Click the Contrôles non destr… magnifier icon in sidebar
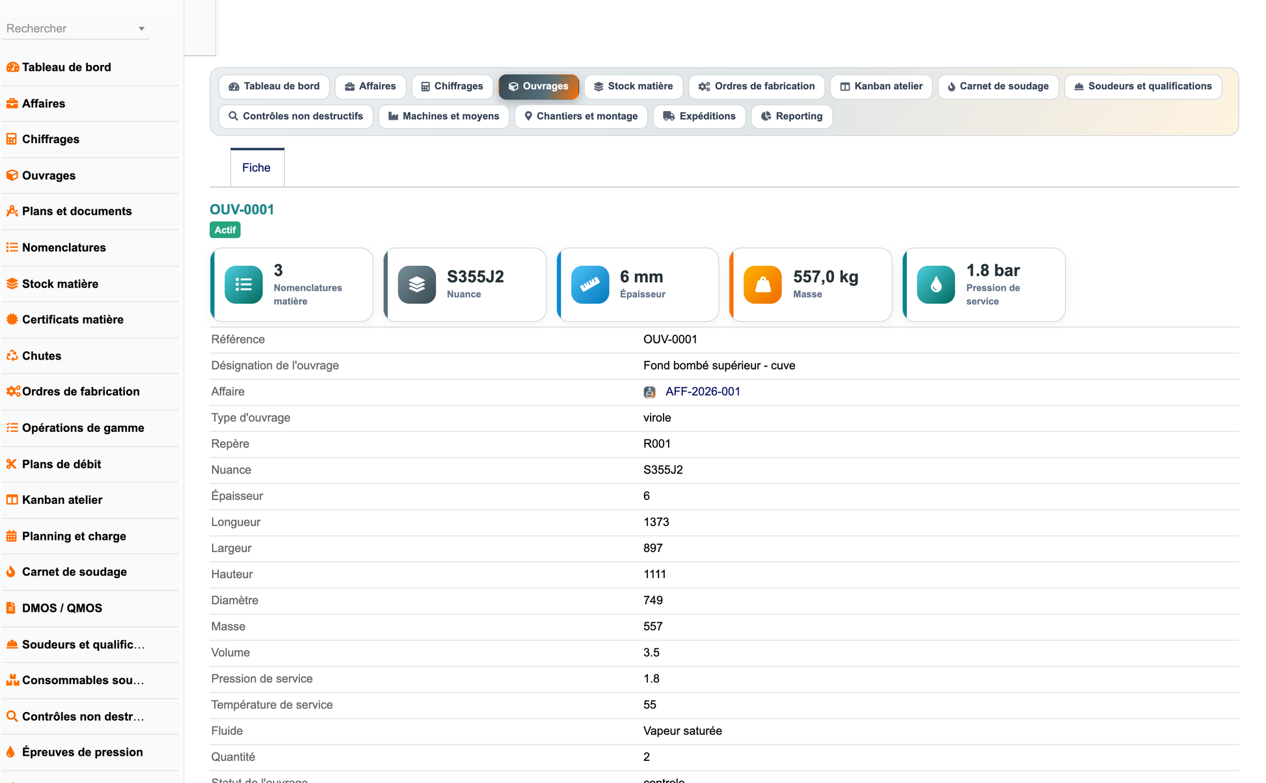1266x783 pixels. [12, 717]
